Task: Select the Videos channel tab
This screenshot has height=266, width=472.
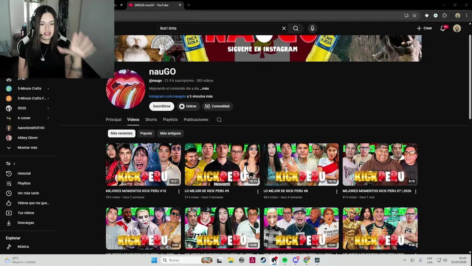Action: coord(133,120)
